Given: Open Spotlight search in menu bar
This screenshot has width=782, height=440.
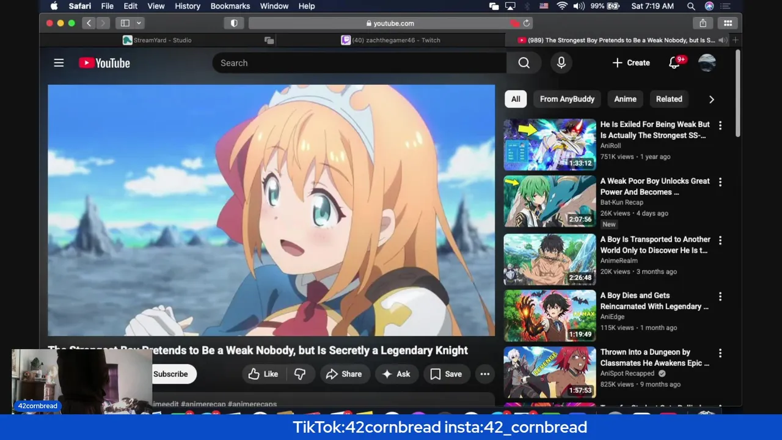Looking at the screenshot, I should pyautogui.click(x=691, y=6).
